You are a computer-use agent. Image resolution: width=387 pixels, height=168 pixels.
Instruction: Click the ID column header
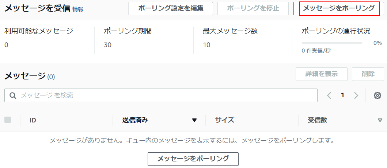(33, 120)
